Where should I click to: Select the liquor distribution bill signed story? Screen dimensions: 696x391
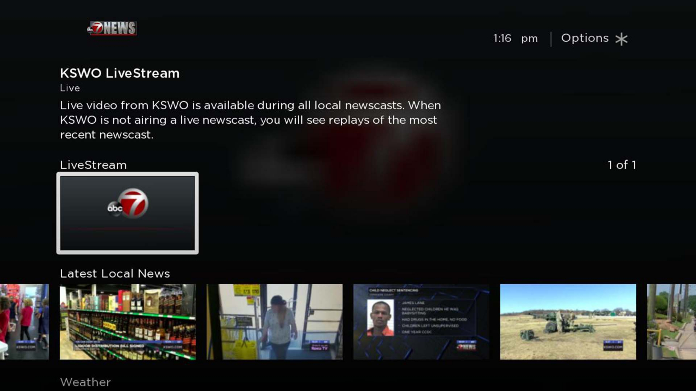(127, 321)
